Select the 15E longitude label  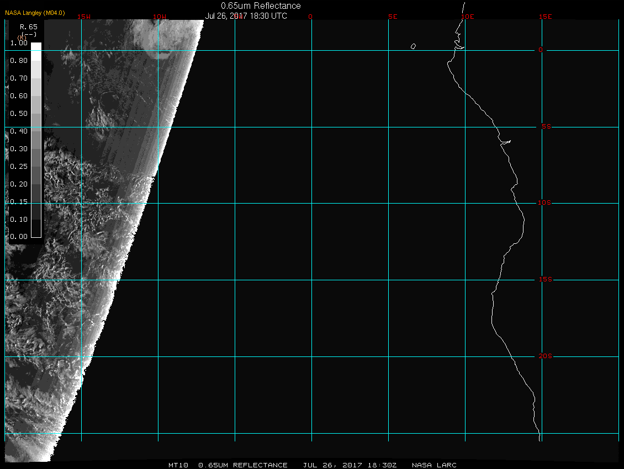pos(546,17)
